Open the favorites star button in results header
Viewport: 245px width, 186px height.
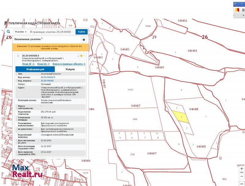pos(83,40)
